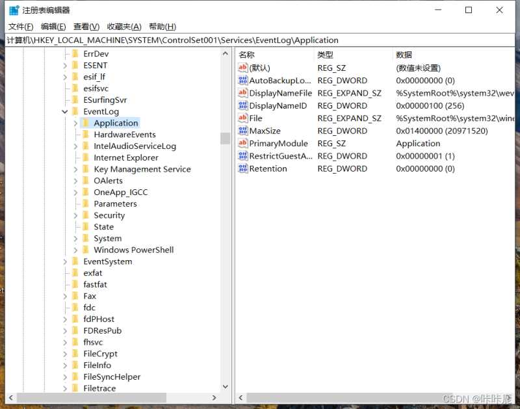Select the HardwareEvents key in tree
Viewport: 520px width, 409px height.
124,135
